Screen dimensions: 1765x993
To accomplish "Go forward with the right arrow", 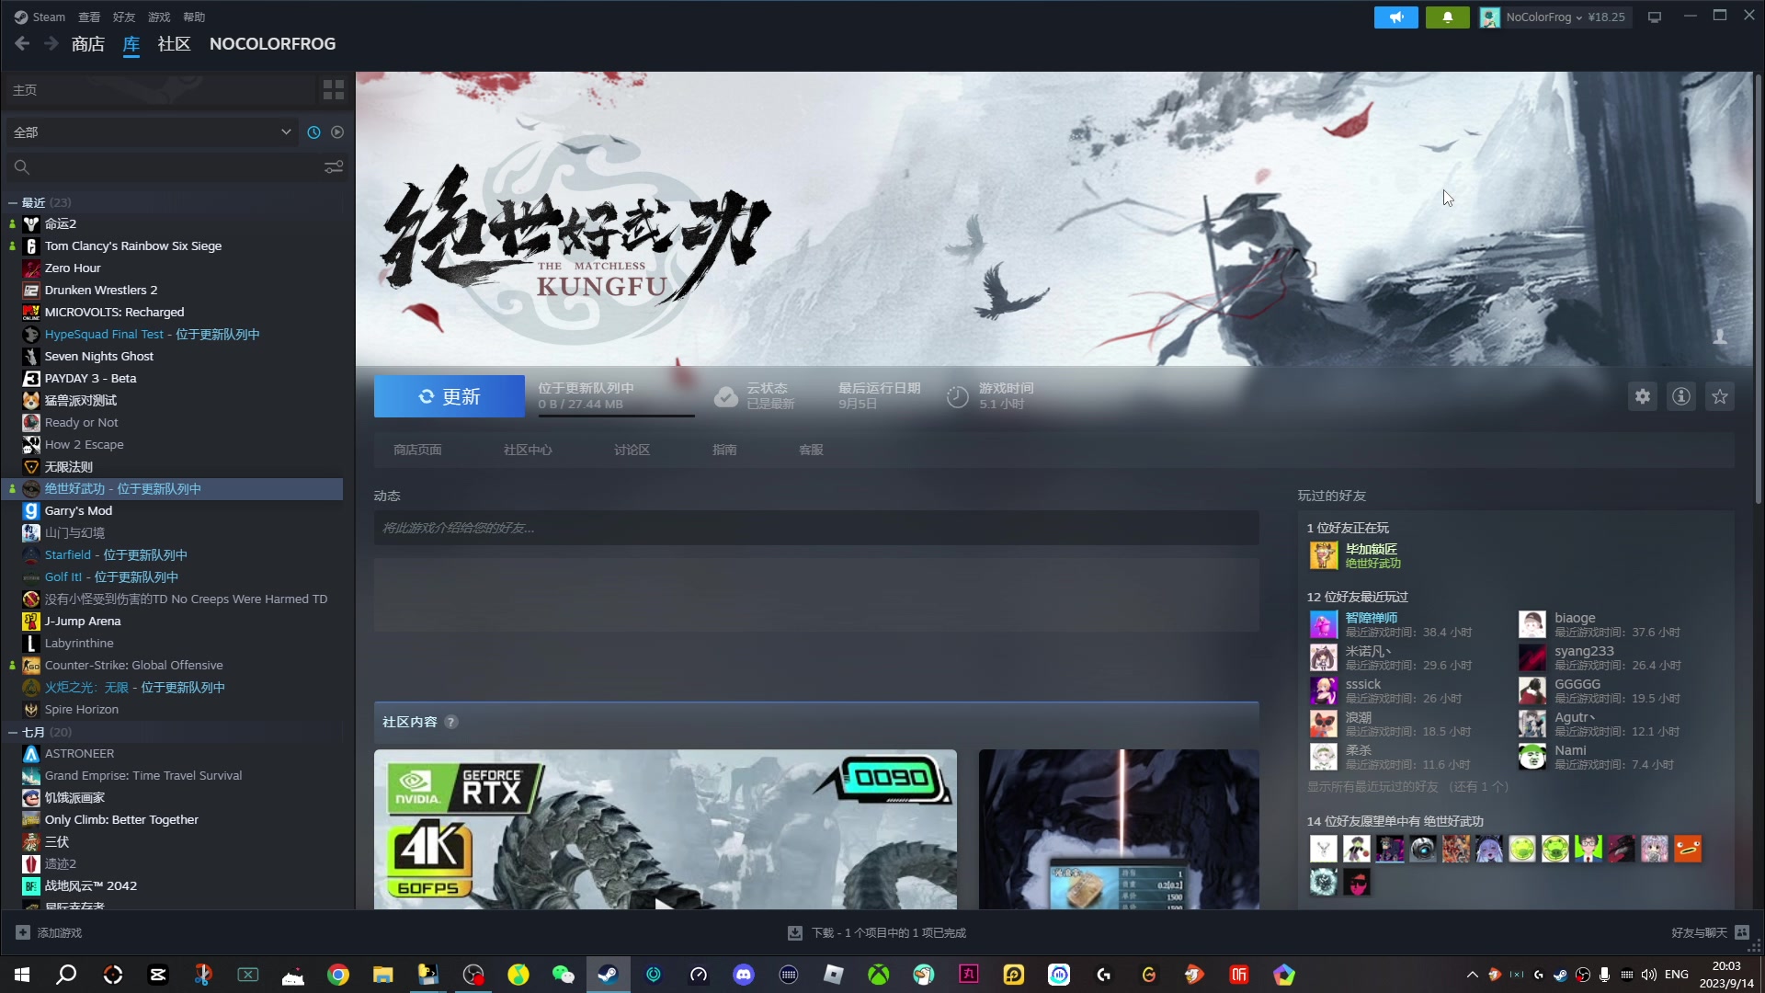I will tap(51, 43).
